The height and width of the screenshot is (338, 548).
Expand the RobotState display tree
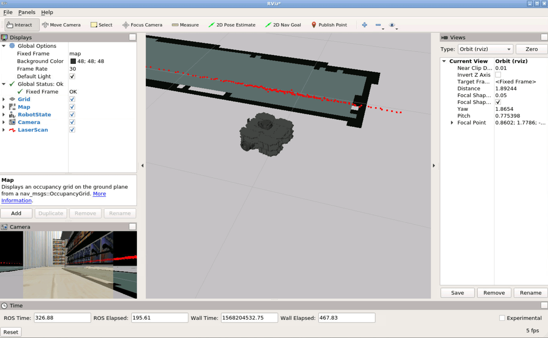tap(4, 114)
